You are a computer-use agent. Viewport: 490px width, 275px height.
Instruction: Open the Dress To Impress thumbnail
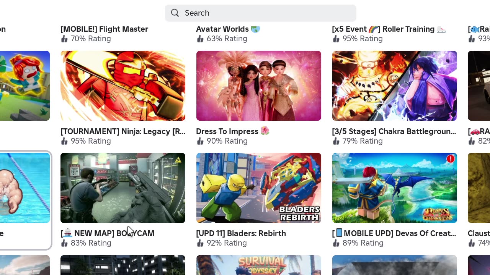(x=259, y=86)
